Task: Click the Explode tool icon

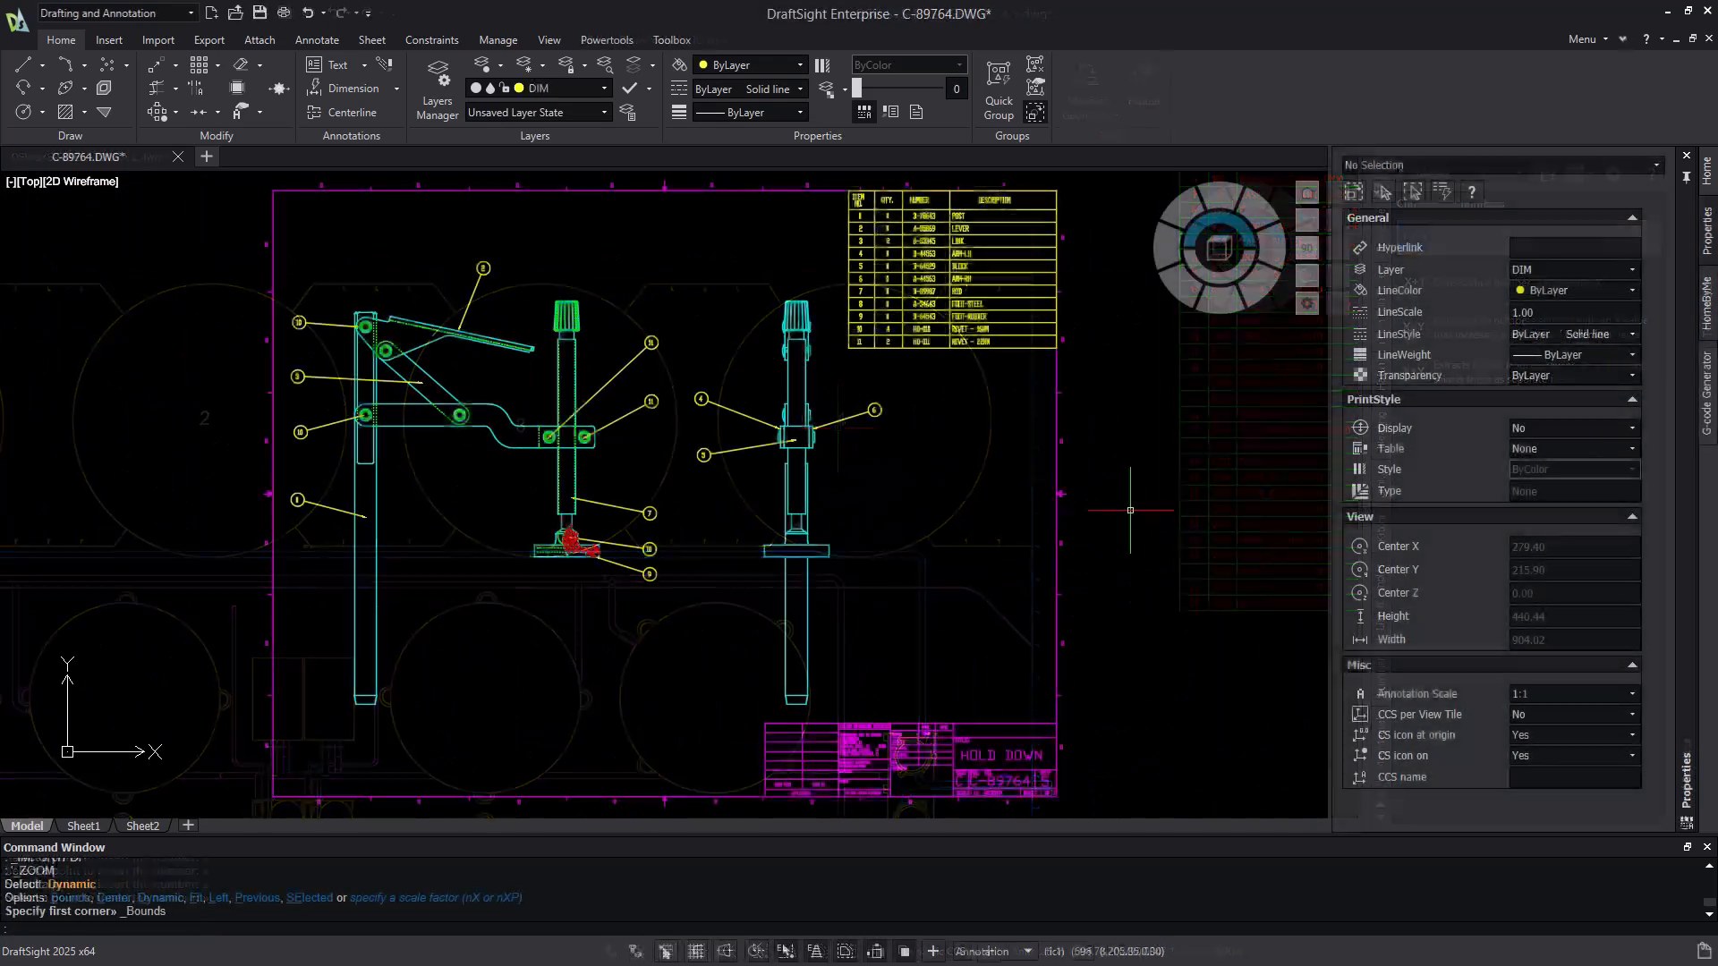Action: [x=279, y=88]
